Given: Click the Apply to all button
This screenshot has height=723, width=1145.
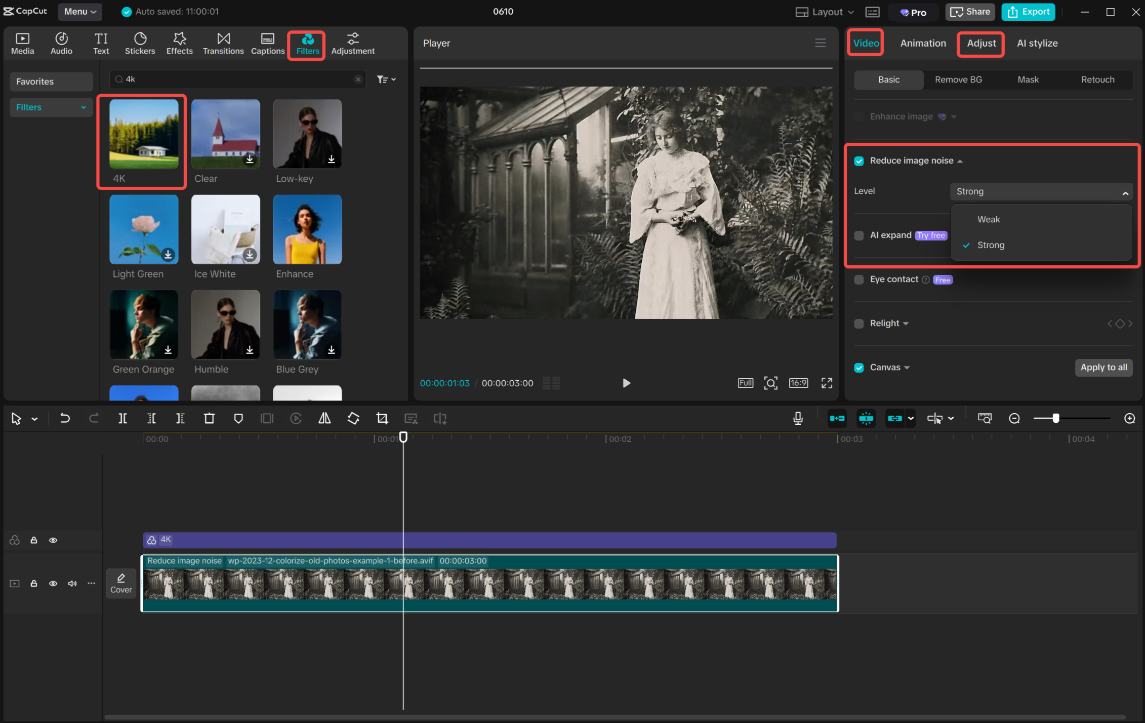Looking at the screenshot, I should coord(1103,368).
